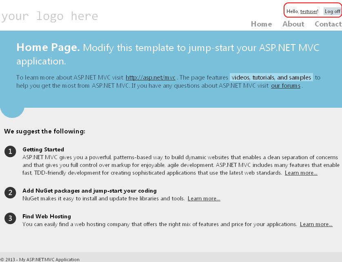
Task: Click the 'Home Page.' banner title
Action: pos(48,48)
